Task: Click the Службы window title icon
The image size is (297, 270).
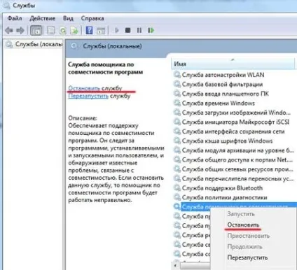Action: pyautogui.click(x=6, y=6)
